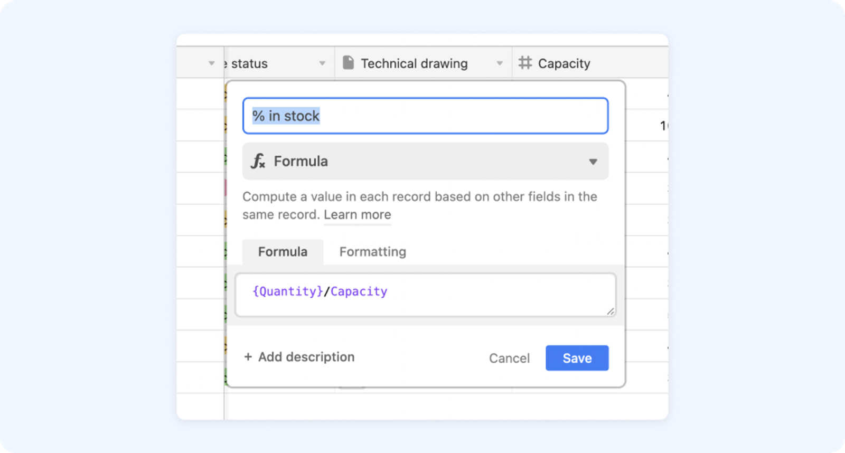Click the field name input '% in stock'
845x453 pixels.
point(425,116)
